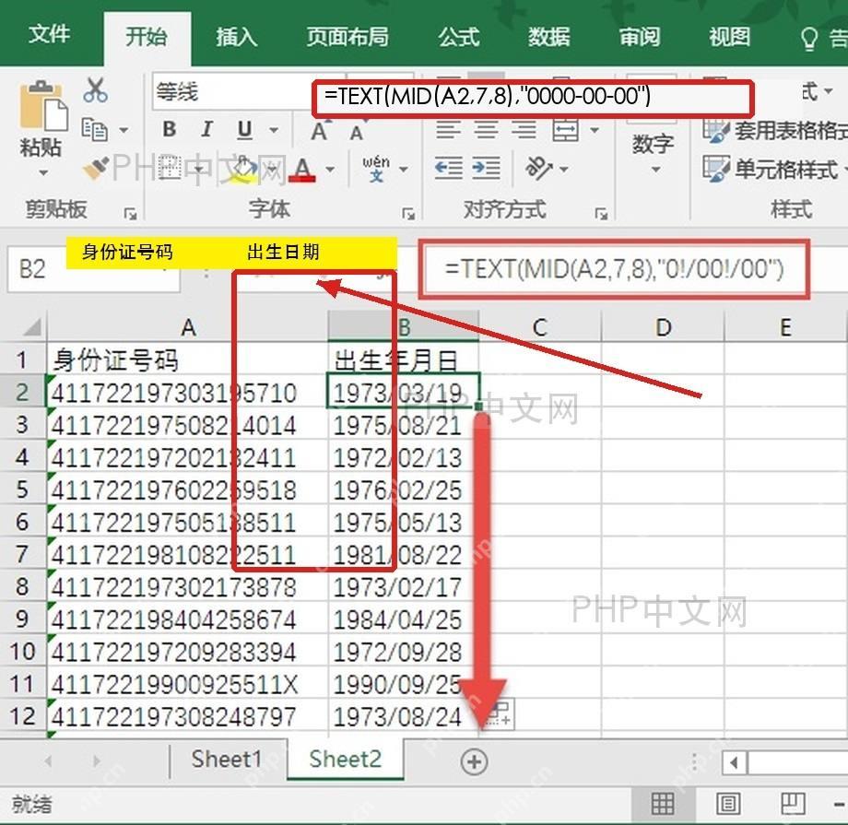Click the Tell Me lightbulb icon
Screen dimensions: 848x825
[x=809, y=39]
